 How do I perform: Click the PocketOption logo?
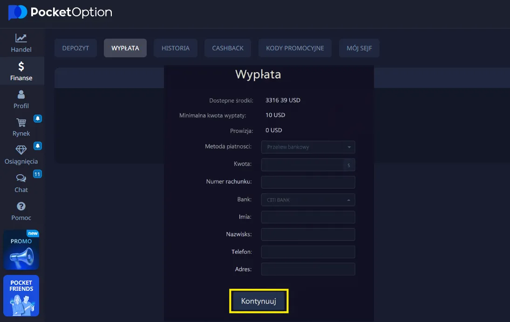pyautogui.click(x=60, y=13)
